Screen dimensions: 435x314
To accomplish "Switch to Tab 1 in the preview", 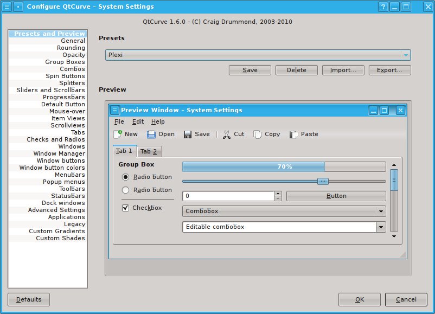I will [x=125, y=151].
